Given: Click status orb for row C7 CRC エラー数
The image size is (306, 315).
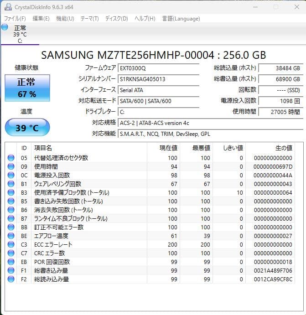Looking at the screenshot, I should point(11,253).
